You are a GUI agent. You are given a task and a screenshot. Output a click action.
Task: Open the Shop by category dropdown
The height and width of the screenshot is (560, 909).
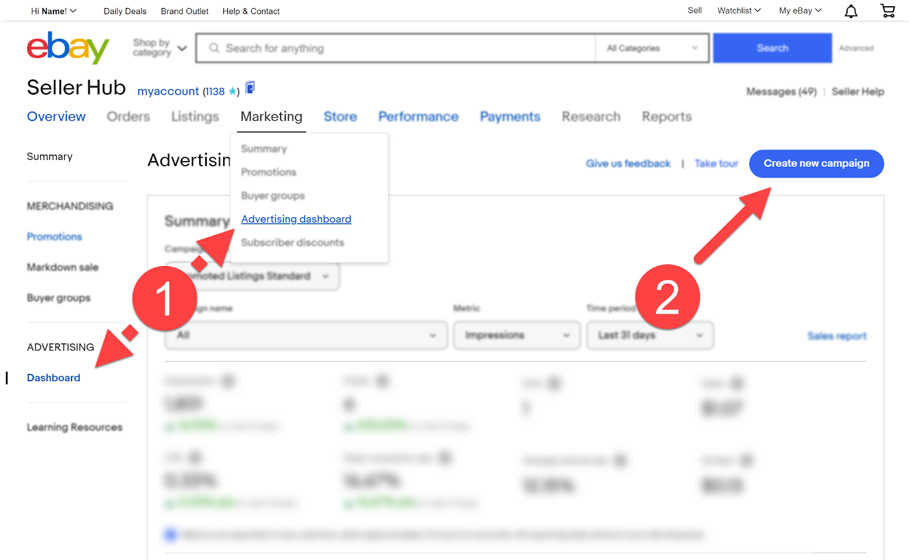(160, 48)
